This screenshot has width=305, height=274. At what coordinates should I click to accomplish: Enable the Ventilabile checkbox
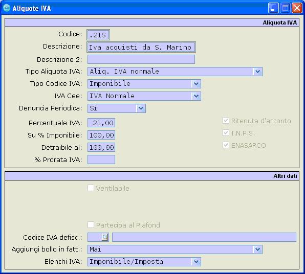(91, 188)
